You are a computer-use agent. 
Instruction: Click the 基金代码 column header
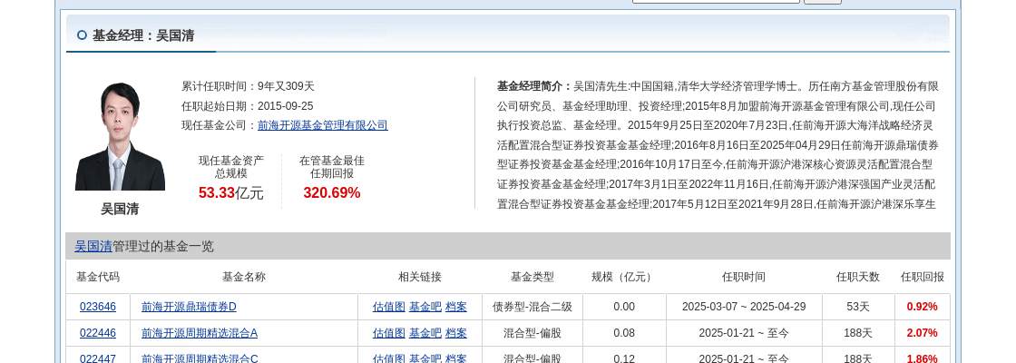click(98, 277)
